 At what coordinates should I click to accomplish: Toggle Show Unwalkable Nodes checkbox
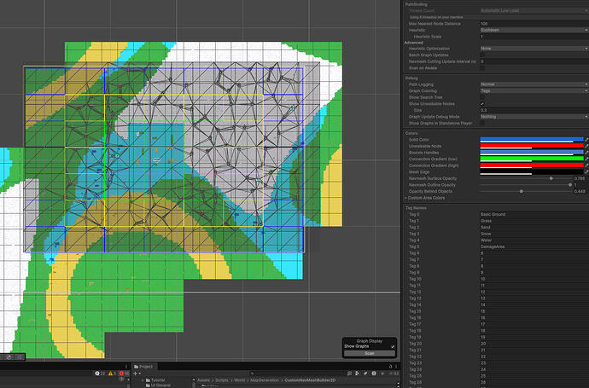[x=482, y=103]
